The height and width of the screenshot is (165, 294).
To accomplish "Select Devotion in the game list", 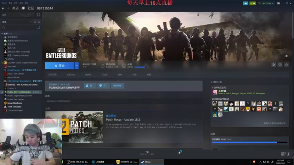I will pyautogui.click(x=11, y=66).
